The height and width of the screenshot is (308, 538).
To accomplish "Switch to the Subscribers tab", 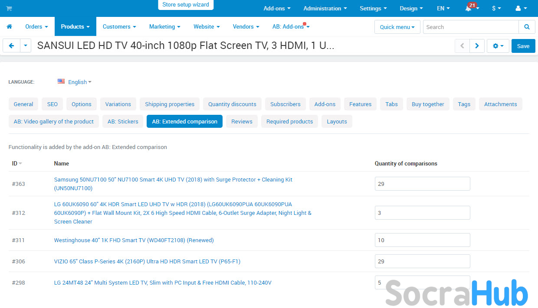I will pos(285,104).
